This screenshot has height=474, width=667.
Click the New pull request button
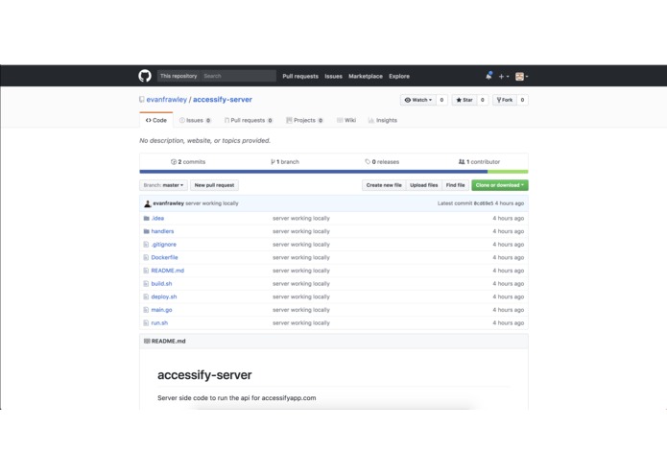214,185
